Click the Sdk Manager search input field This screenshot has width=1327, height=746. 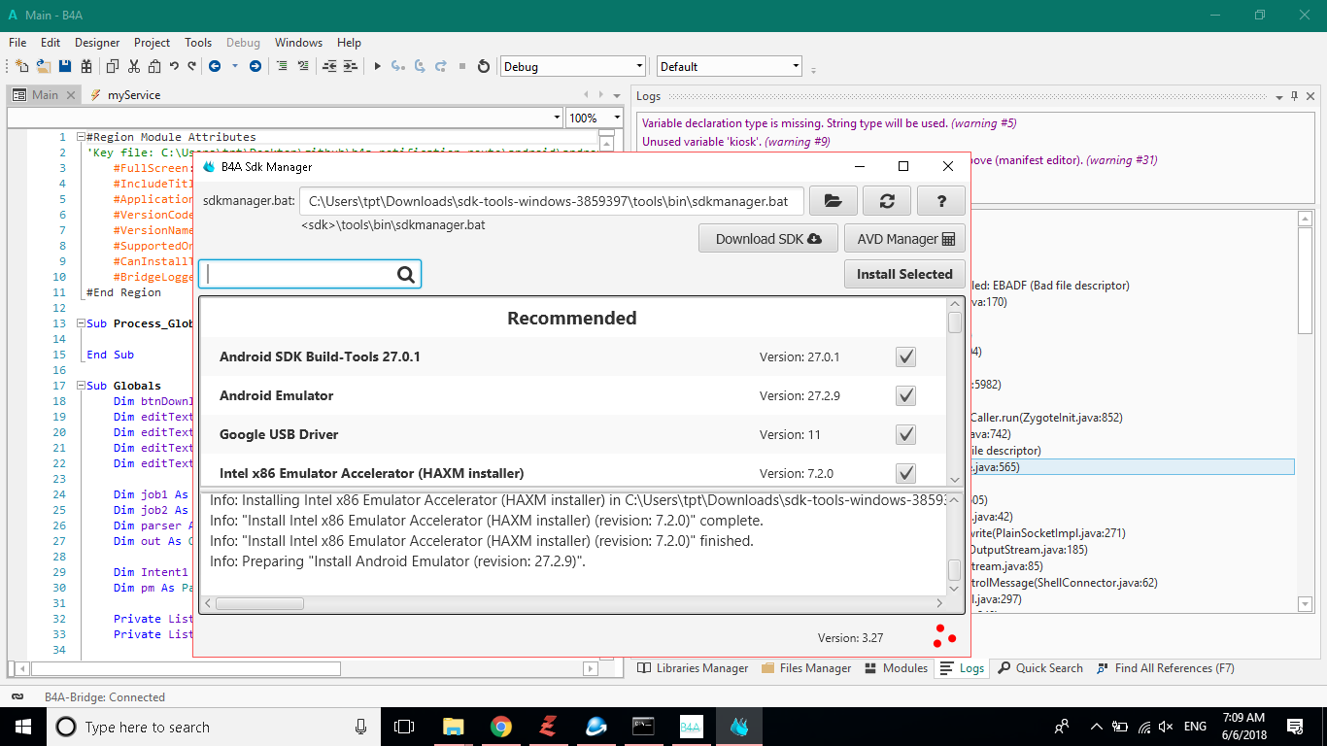click(310, 274)
